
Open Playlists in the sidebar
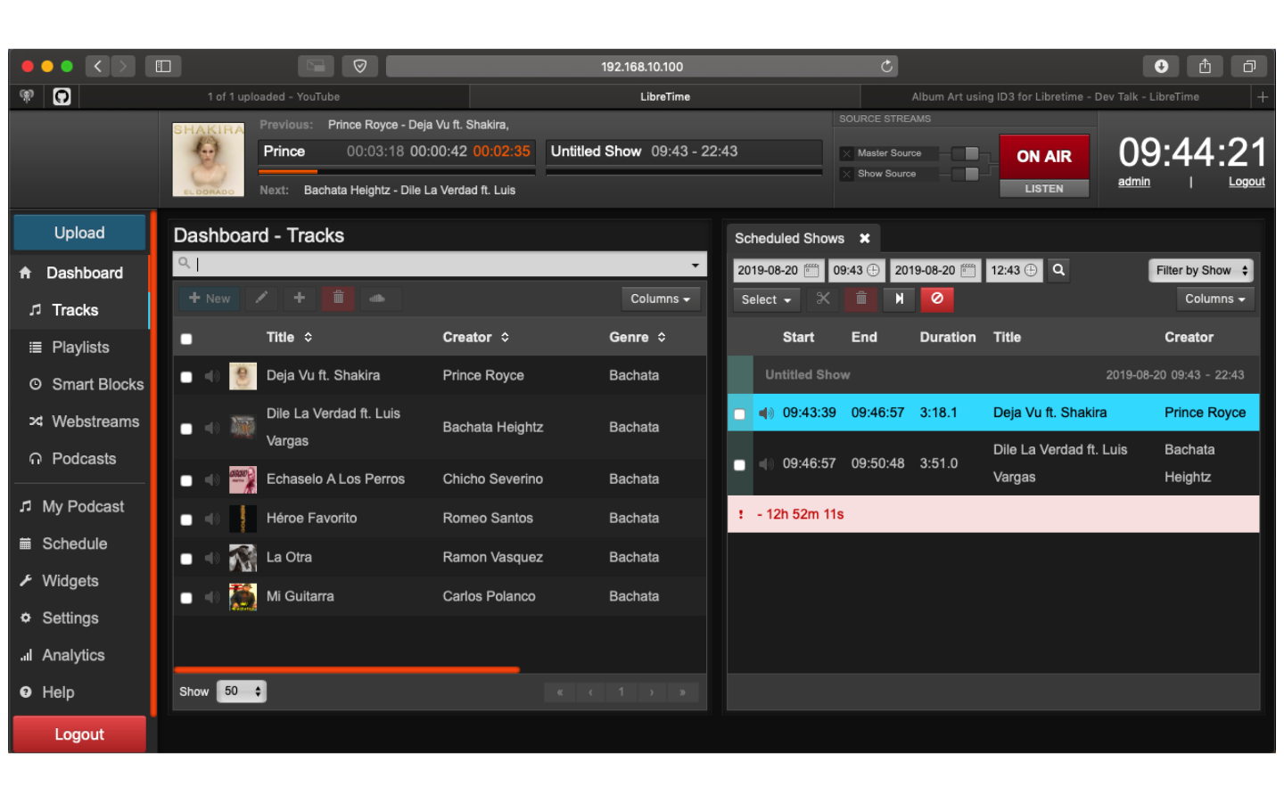tap(80, 348)
